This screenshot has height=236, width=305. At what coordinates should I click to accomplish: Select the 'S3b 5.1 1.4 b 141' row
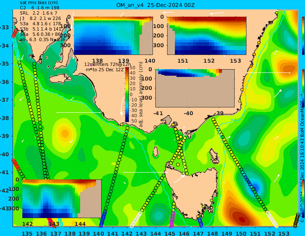tap(40, 29)
